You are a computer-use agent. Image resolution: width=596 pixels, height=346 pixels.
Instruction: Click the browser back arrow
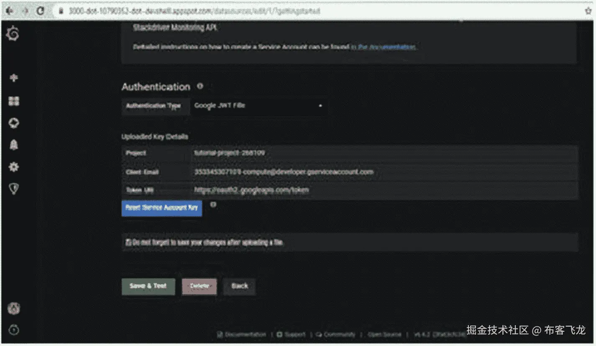[9, 11]
